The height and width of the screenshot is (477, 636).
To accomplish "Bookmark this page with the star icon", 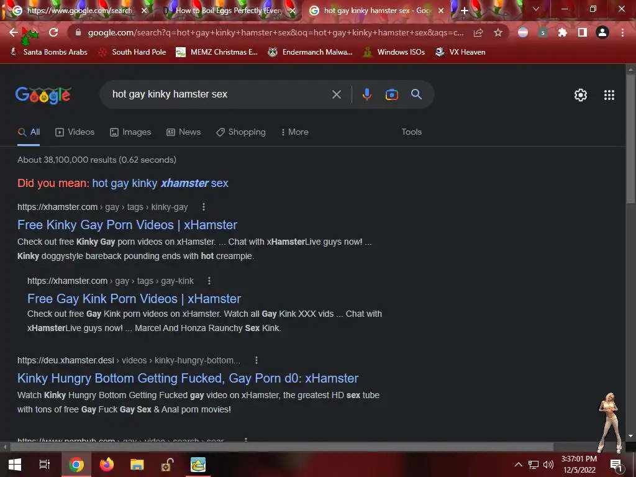I will tap(498, 32).
